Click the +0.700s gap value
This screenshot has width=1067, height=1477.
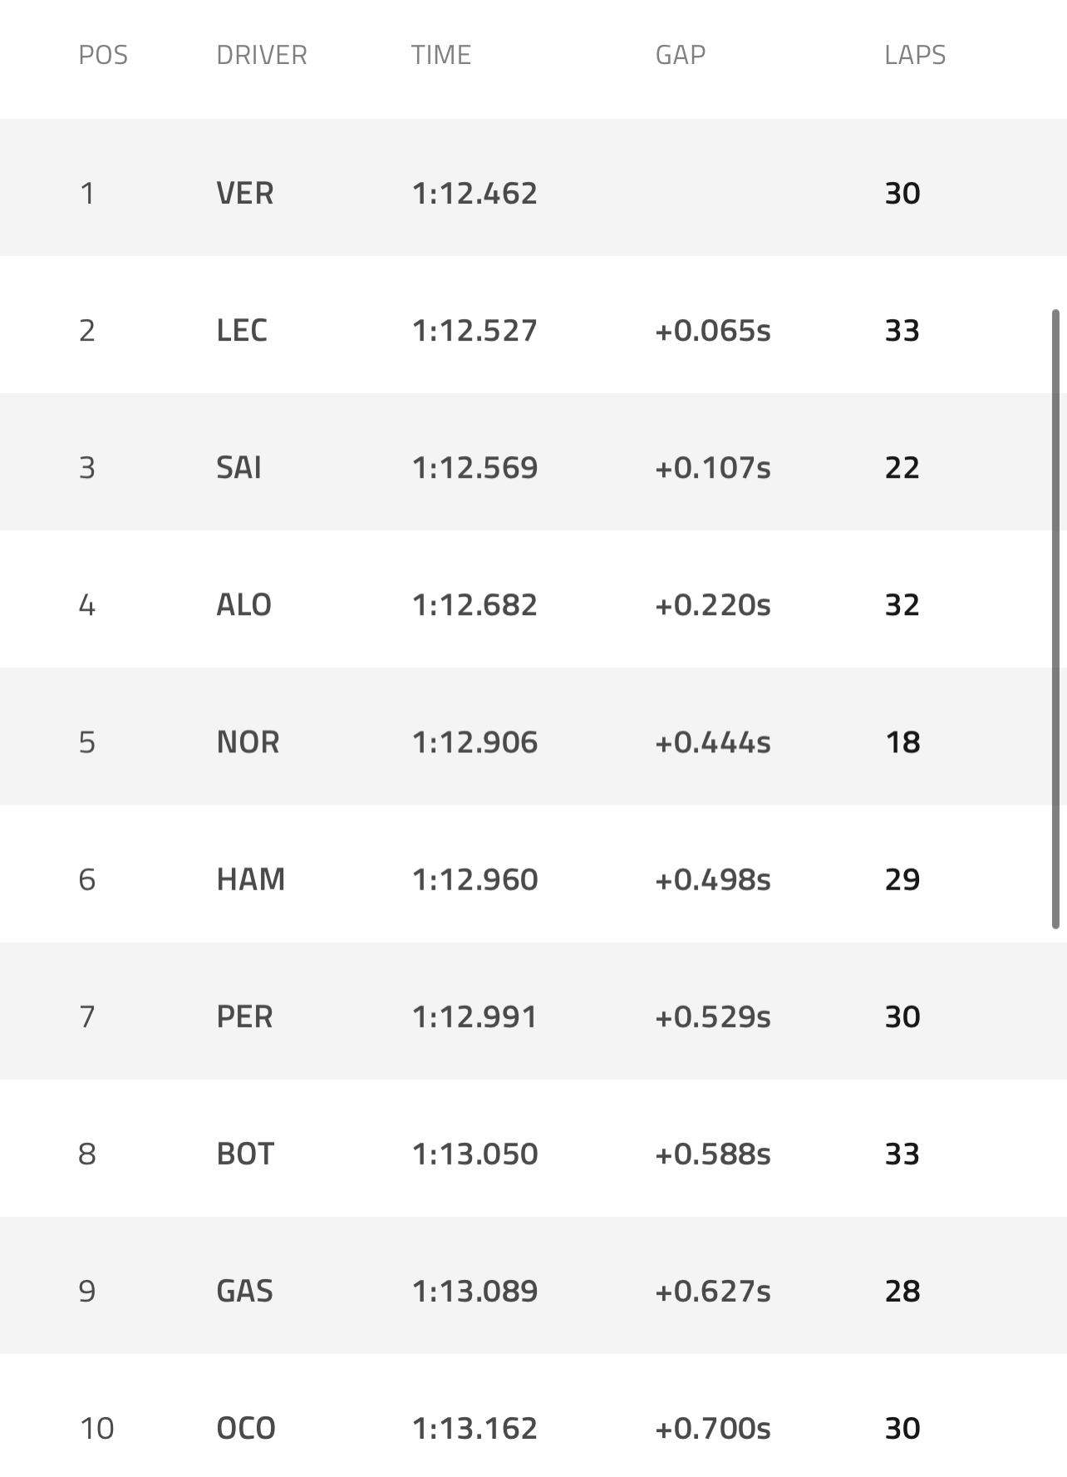[712, 1428]
